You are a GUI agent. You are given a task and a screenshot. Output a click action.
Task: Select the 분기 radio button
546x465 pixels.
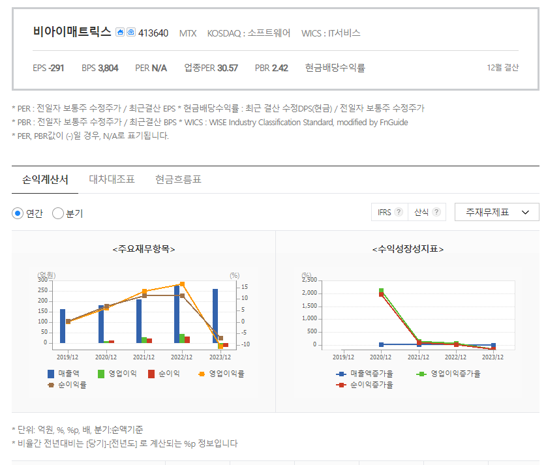pyautogui.click(x=58, y=213)
